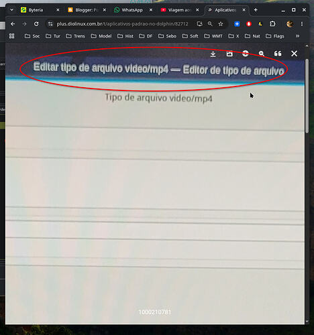Image resolution: width=314 pixels, height=335 pixels.
Task: Close the Aplicativos tab
Action: coord(244,10)
